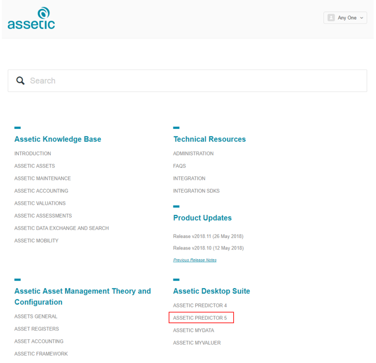Select ASSETIC VALUATIONS link
376x363 pixels.
[40, 203]
